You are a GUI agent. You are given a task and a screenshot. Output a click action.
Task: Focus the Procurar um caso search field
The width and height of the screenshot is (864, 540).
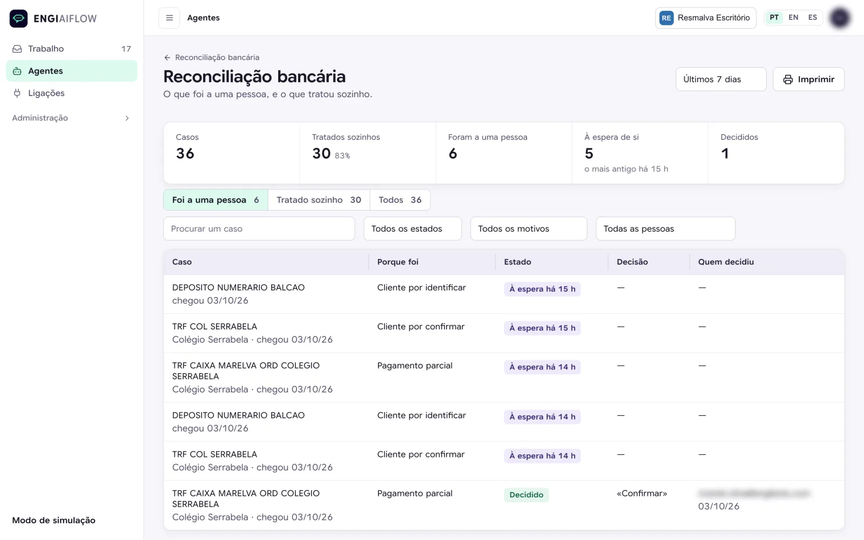coord(259,228)
